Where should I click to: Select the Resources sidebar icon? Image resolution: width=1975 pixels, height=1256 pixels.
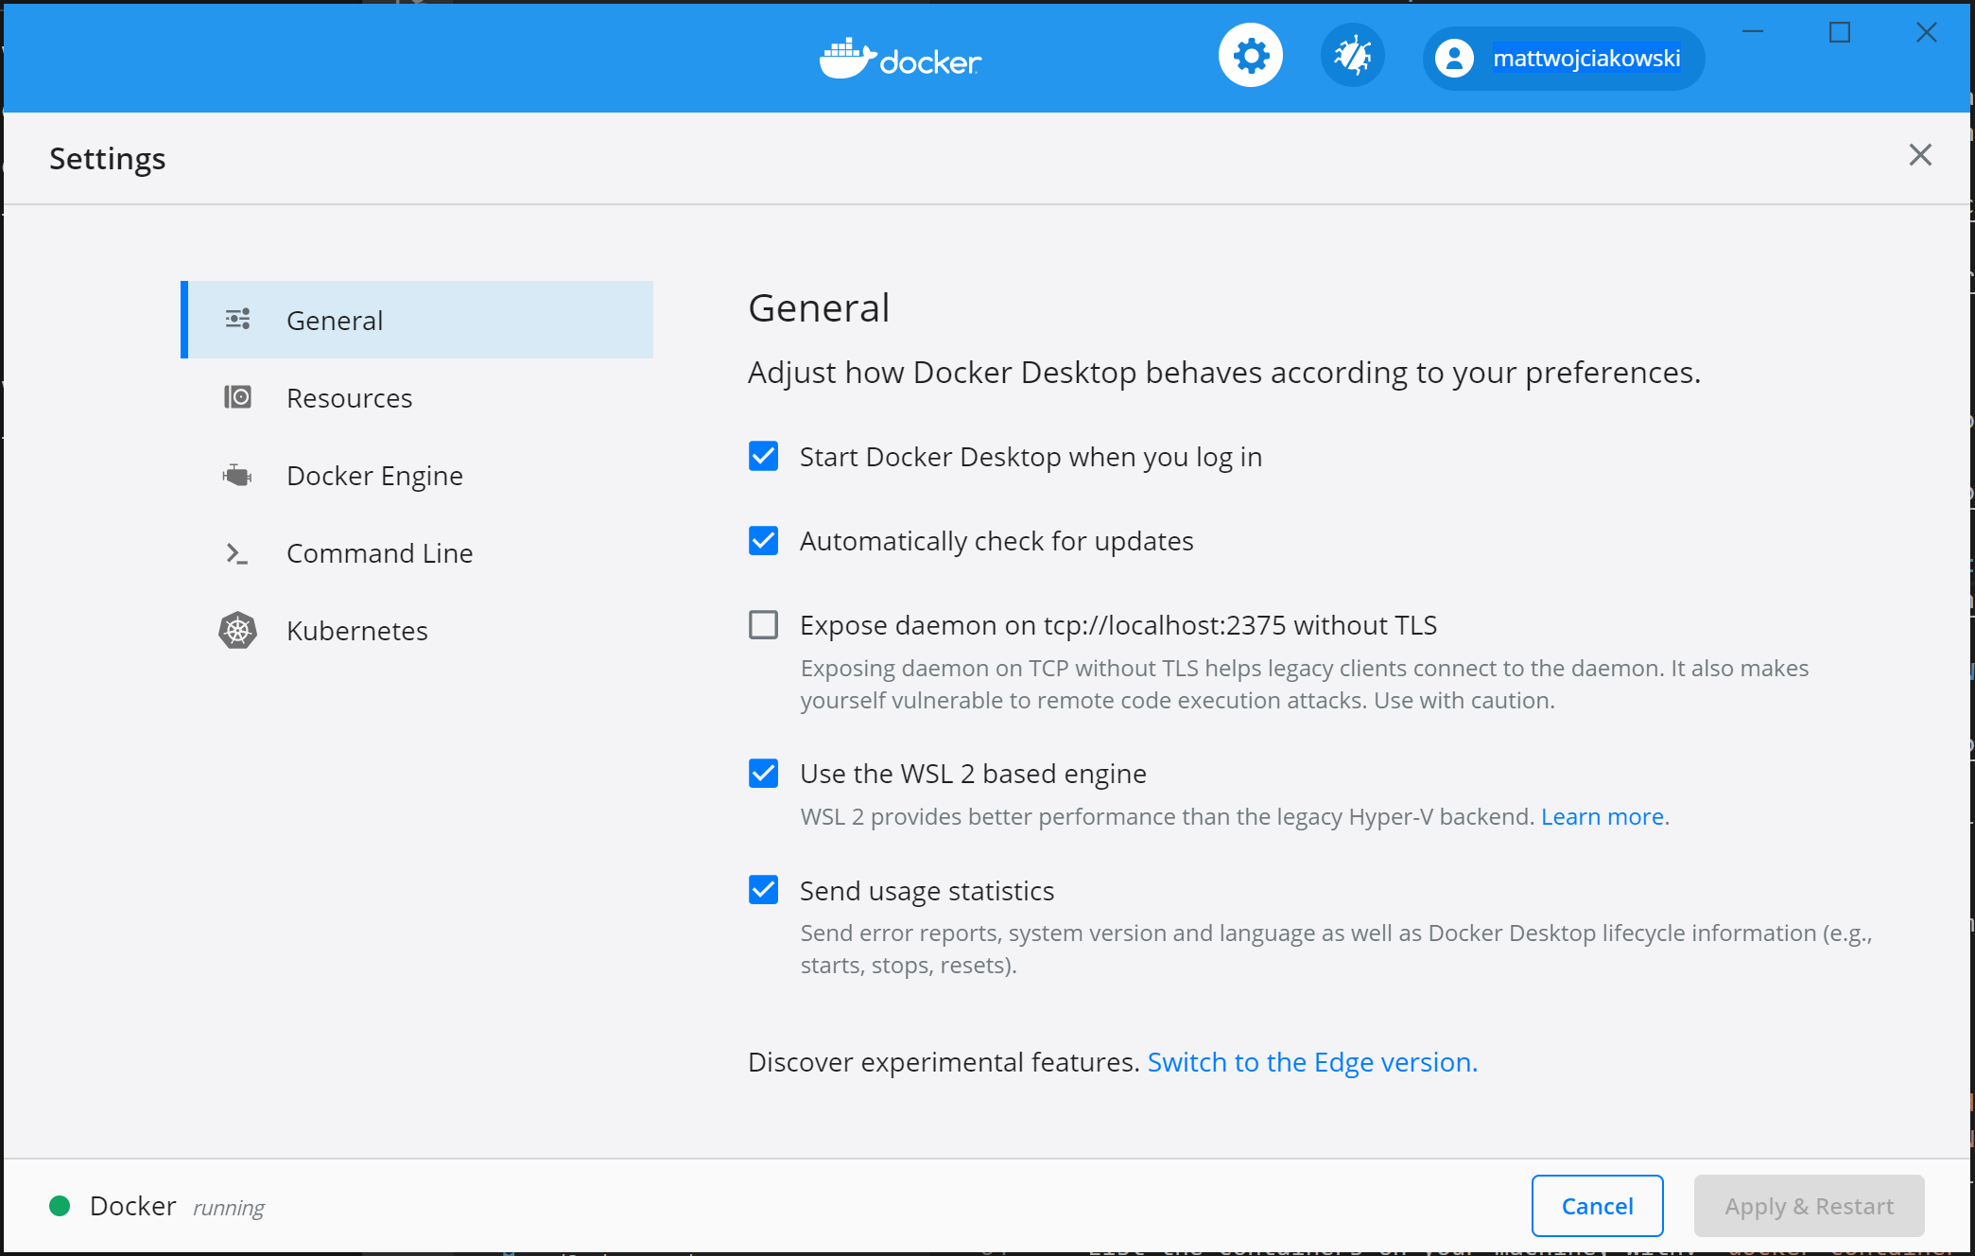click(x=236, y=397)
